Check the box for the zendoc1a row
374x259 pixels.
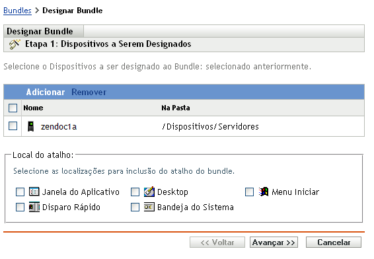(13, 126)
